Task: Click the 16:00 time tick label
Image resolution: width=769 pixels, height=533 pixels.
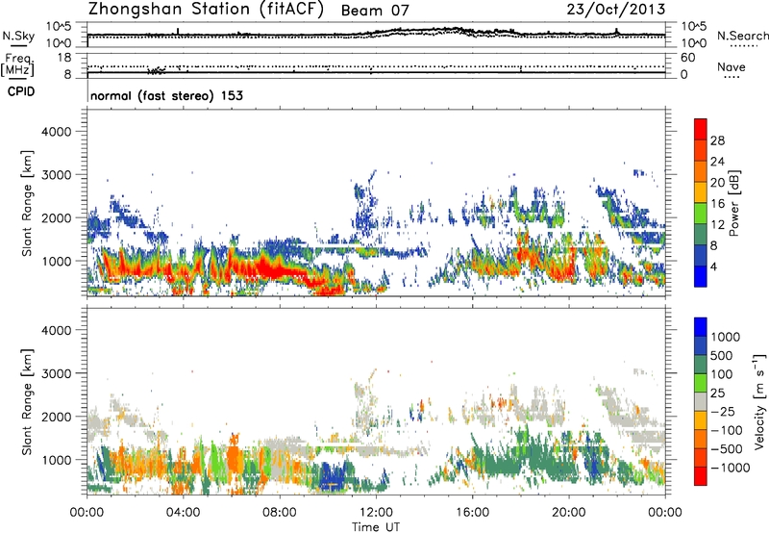Action: coord(472,513)
